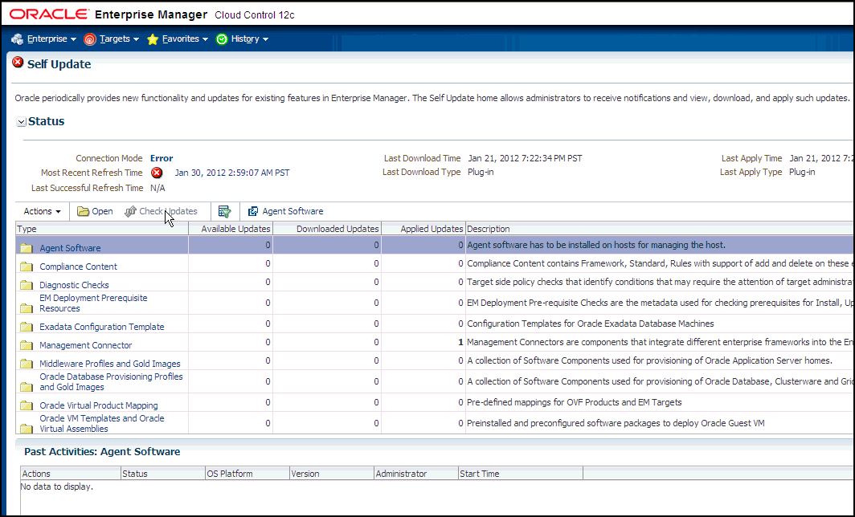This screenshot has width=855, height=517.
Task: Open the Agent Software type link
Action: pyautogui.click(x=70, y=248)
